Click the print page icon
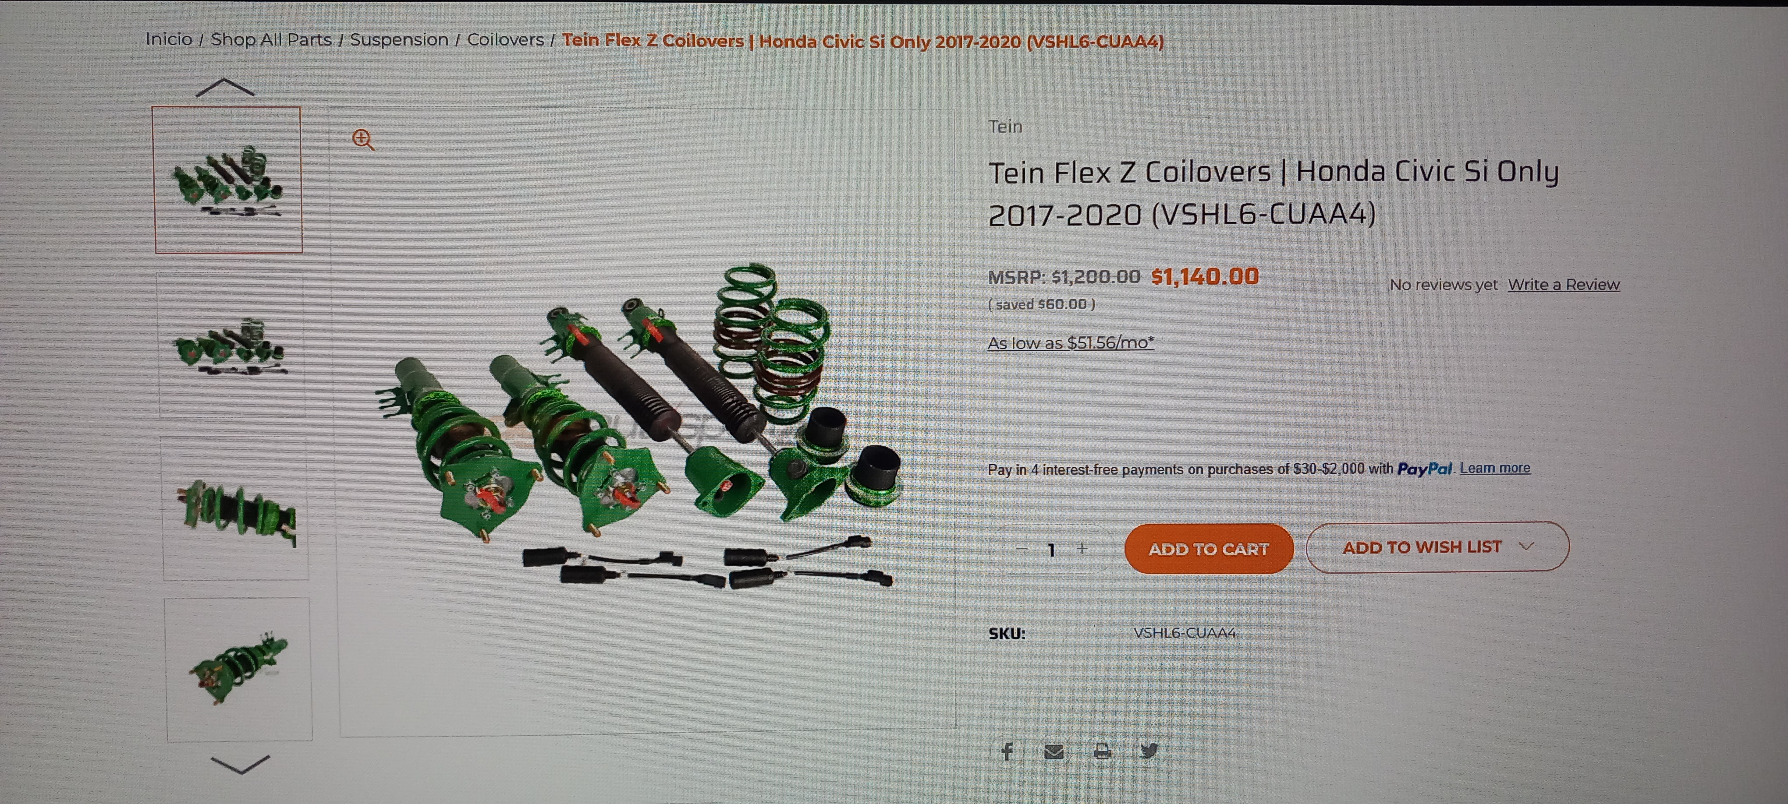 [1102, 751]
